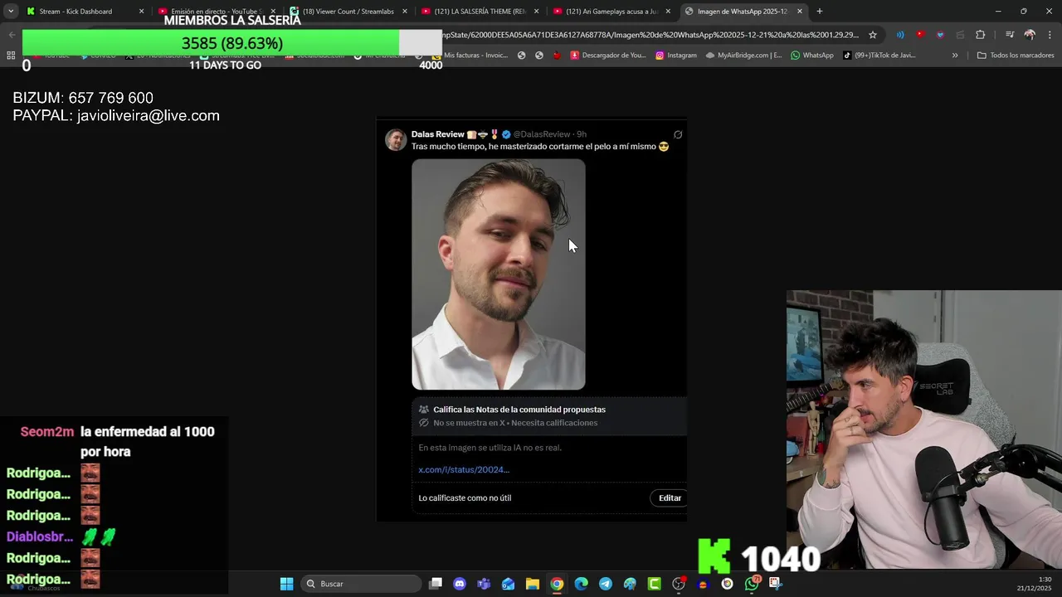The width and height of the screenshot is (1062, 597).
Task: Click the Seom2m chat username
Action: (47, 432)
